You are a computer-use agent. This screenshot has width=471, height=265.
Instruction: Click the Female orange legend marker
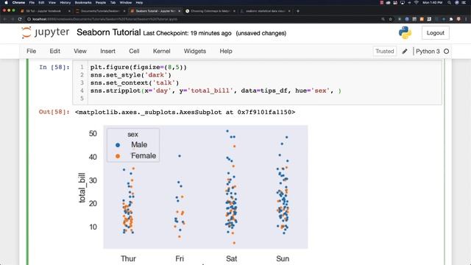[x=118, y=156]
